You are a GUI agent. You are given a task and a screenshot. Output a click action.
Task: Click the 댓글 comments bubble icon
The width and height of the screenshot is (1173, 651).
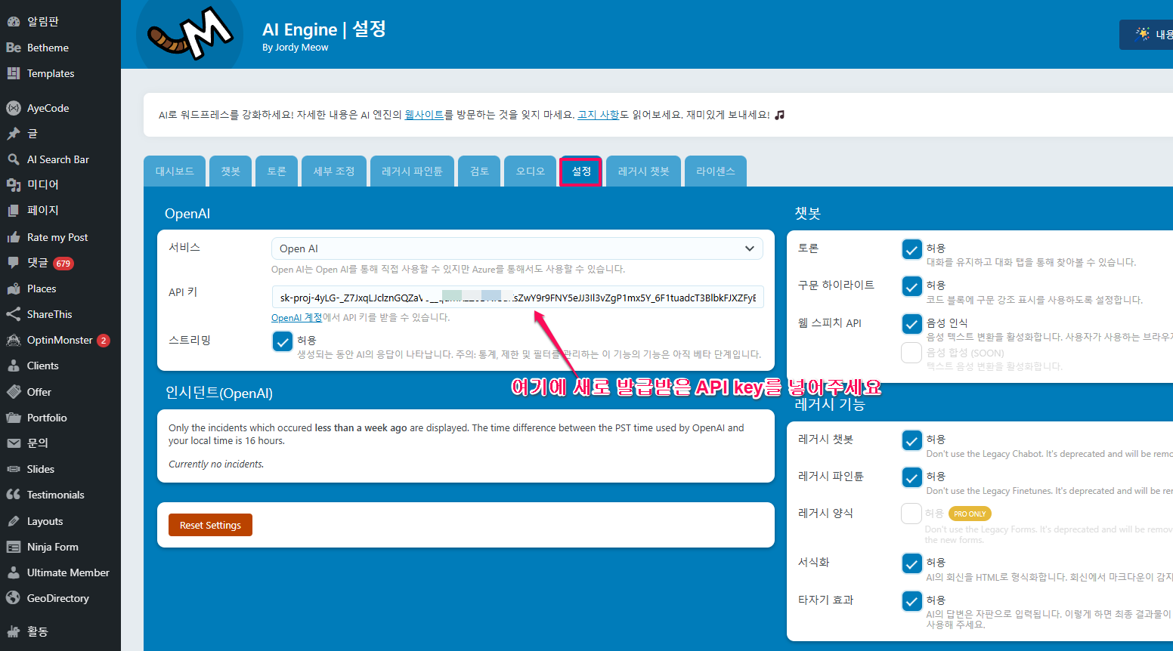pos(14,263)
